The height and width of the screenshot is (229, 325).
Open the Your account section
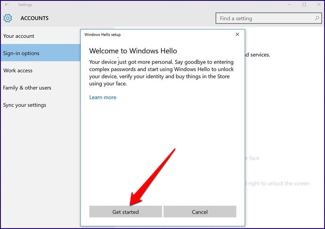[x=19, y=36]
